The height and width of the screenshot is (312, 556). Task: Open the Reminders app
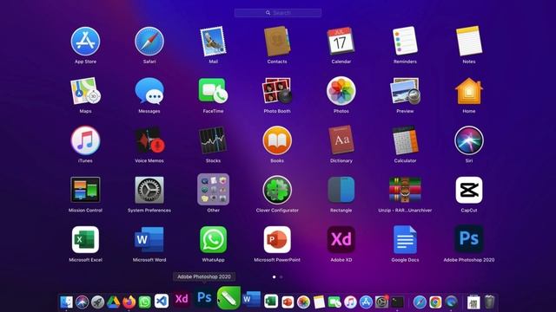pos(405,42)
